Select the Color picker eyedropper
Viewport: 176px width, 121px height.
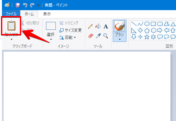click(98, 36)
